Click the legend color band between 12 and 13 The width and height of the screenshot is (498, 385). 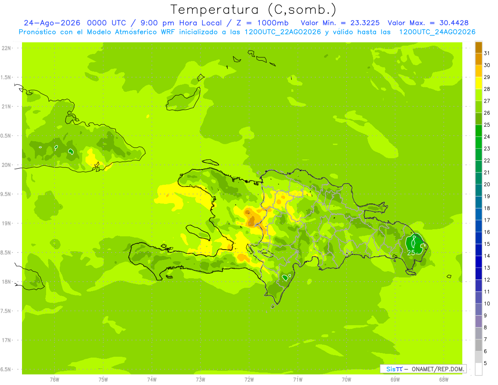point(478,274)
